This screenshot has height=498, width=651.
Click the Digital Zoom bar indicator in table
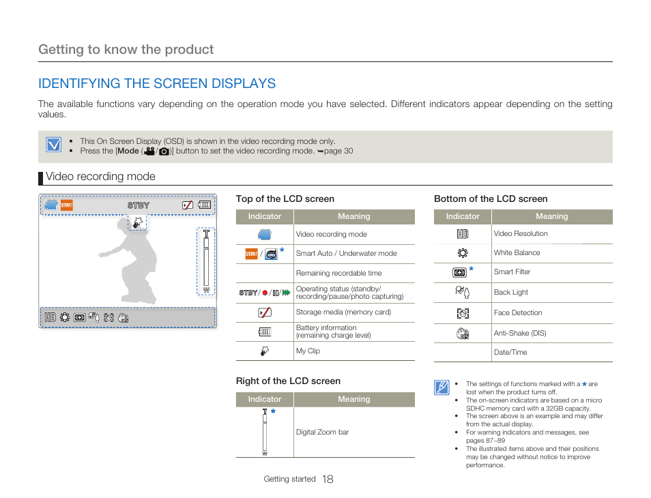click(265, 433)
